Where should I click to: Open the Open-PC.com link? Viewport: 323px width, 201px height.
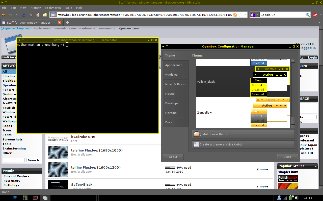click(x=129, y=28)
